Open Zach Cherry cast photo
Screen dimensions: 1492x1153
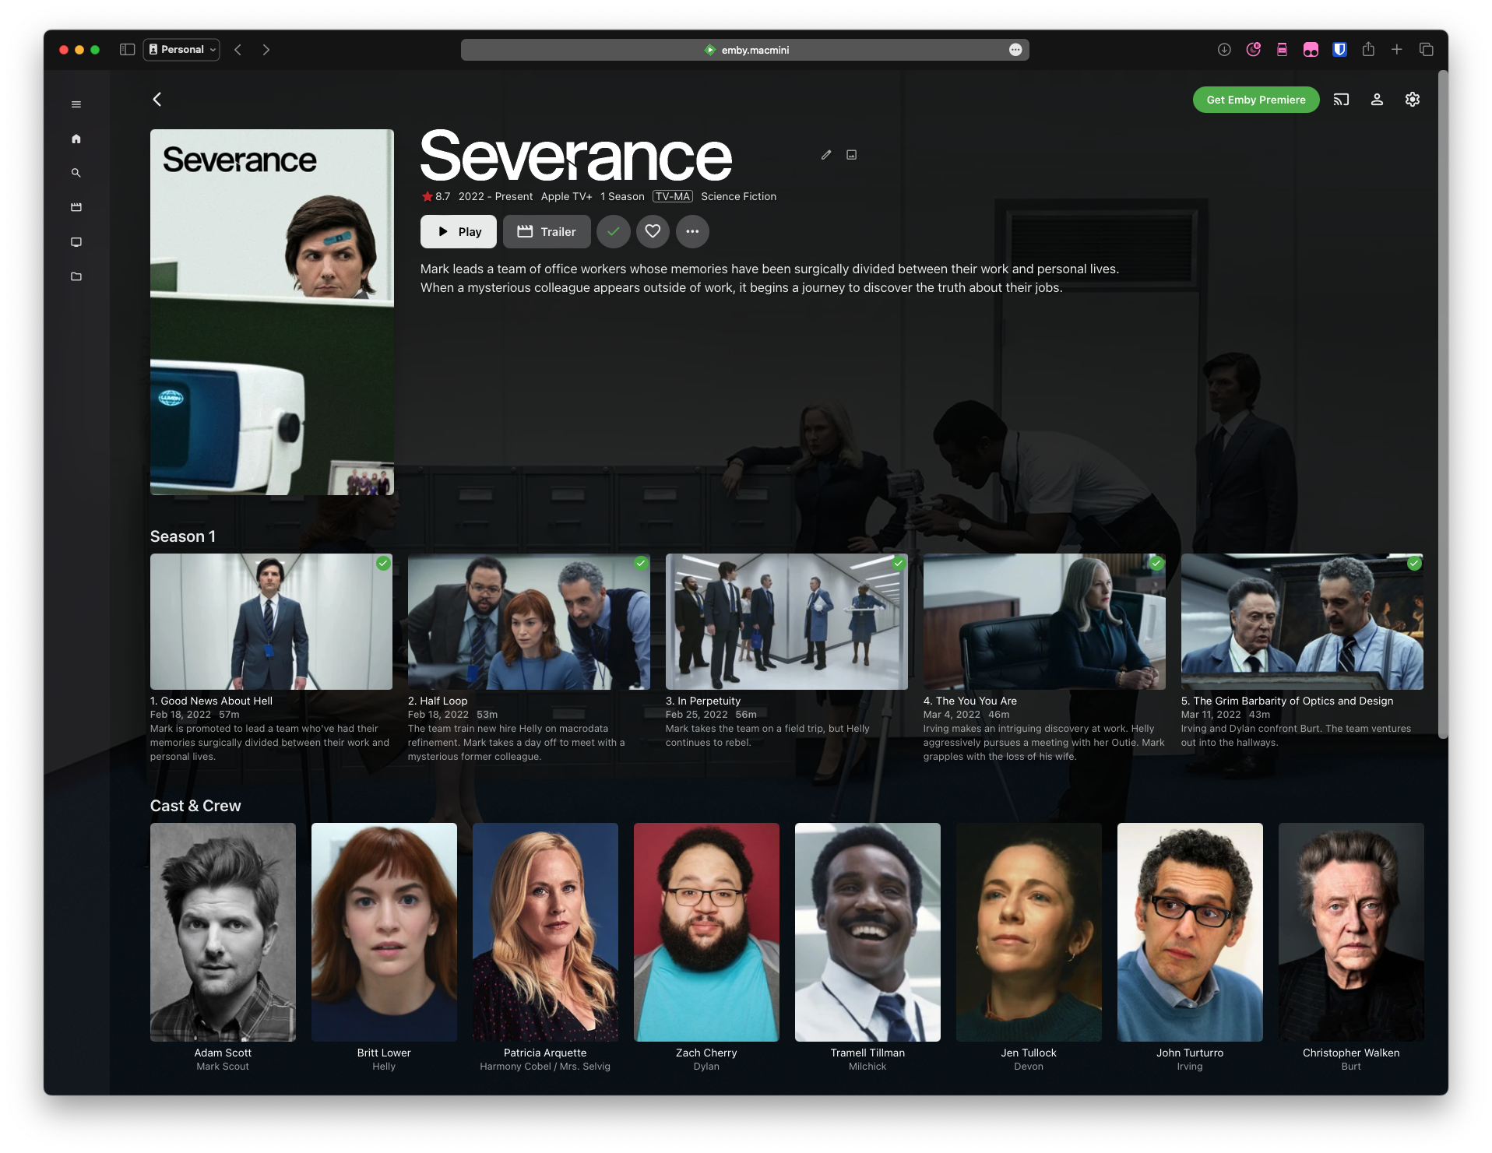(706, 932)
